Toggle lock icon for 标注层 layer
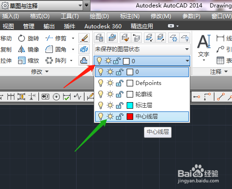Screen dimensions: 232x189 tap(120, 105)
